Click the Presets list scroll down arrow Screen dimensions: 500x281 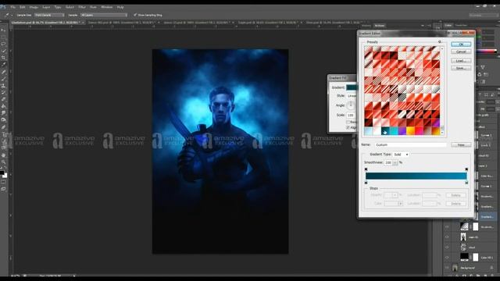point(442,133)
